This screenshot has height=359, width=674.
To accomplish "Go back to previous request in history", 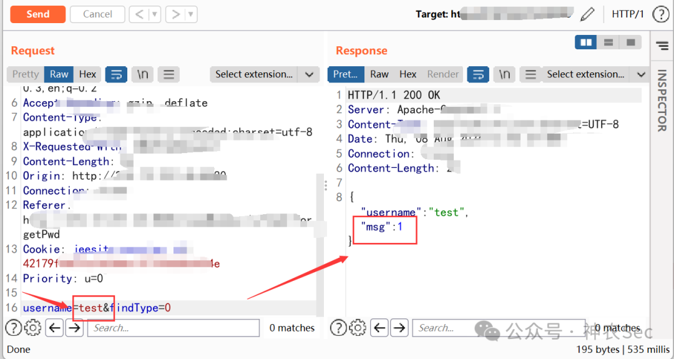I will click(139, 14).
